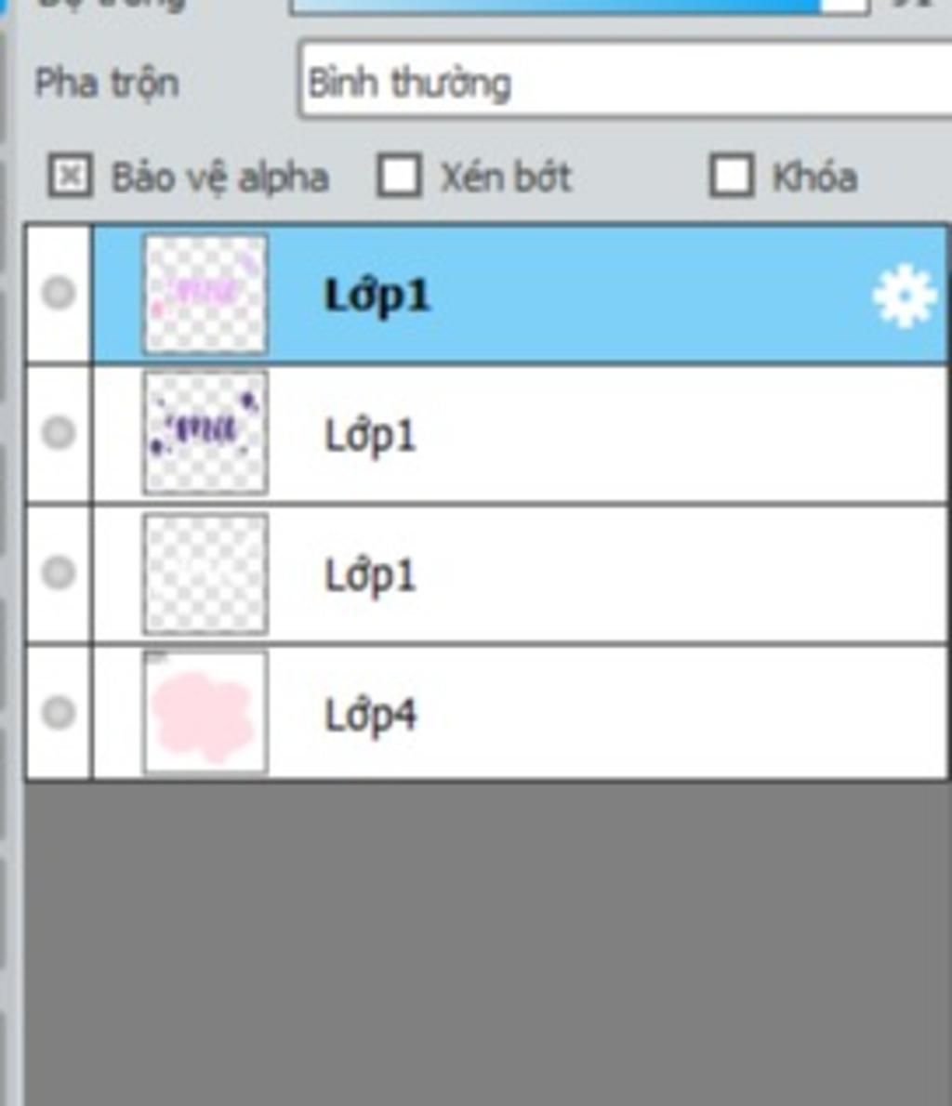This screenshot has height=1106, width=952.
Task: Click the pink cloud thumbnail of Lớp4
Action: [205, 713]
